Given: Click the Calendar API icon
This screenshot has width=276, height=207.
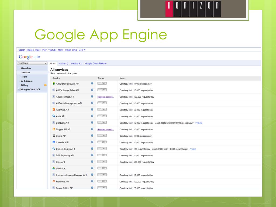Looking at the screenshot, I should 54,142.
